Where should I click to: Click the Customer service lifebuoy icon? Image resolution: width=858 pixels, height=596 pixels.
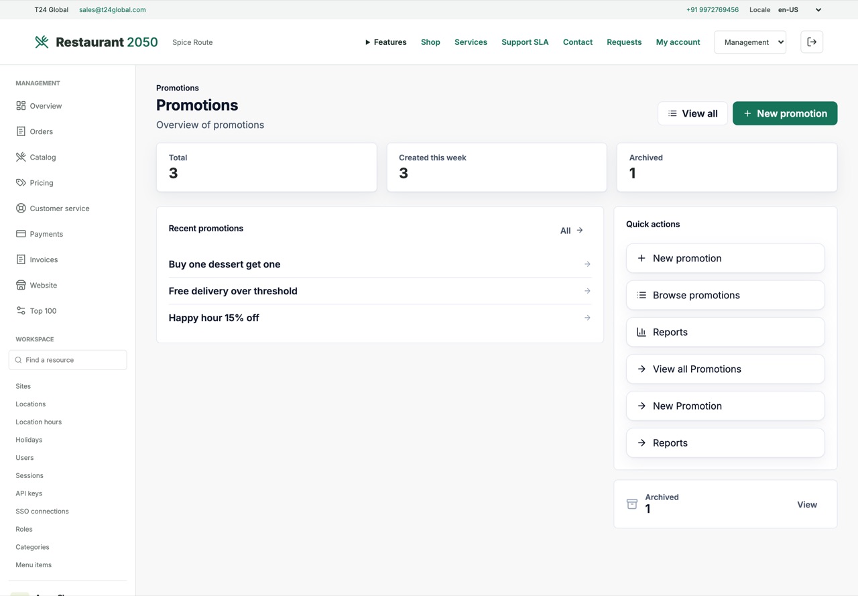[21, 208]
